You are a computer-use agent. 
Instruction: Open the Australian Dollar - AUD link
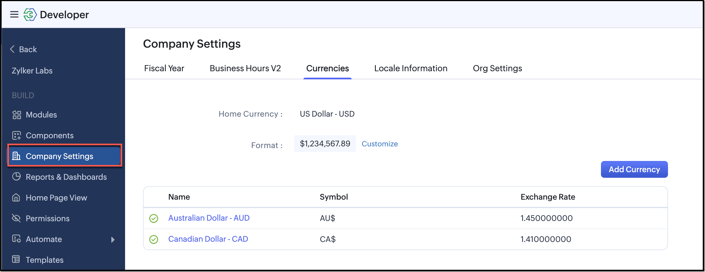pyautogui.click(x=209, y=218)
